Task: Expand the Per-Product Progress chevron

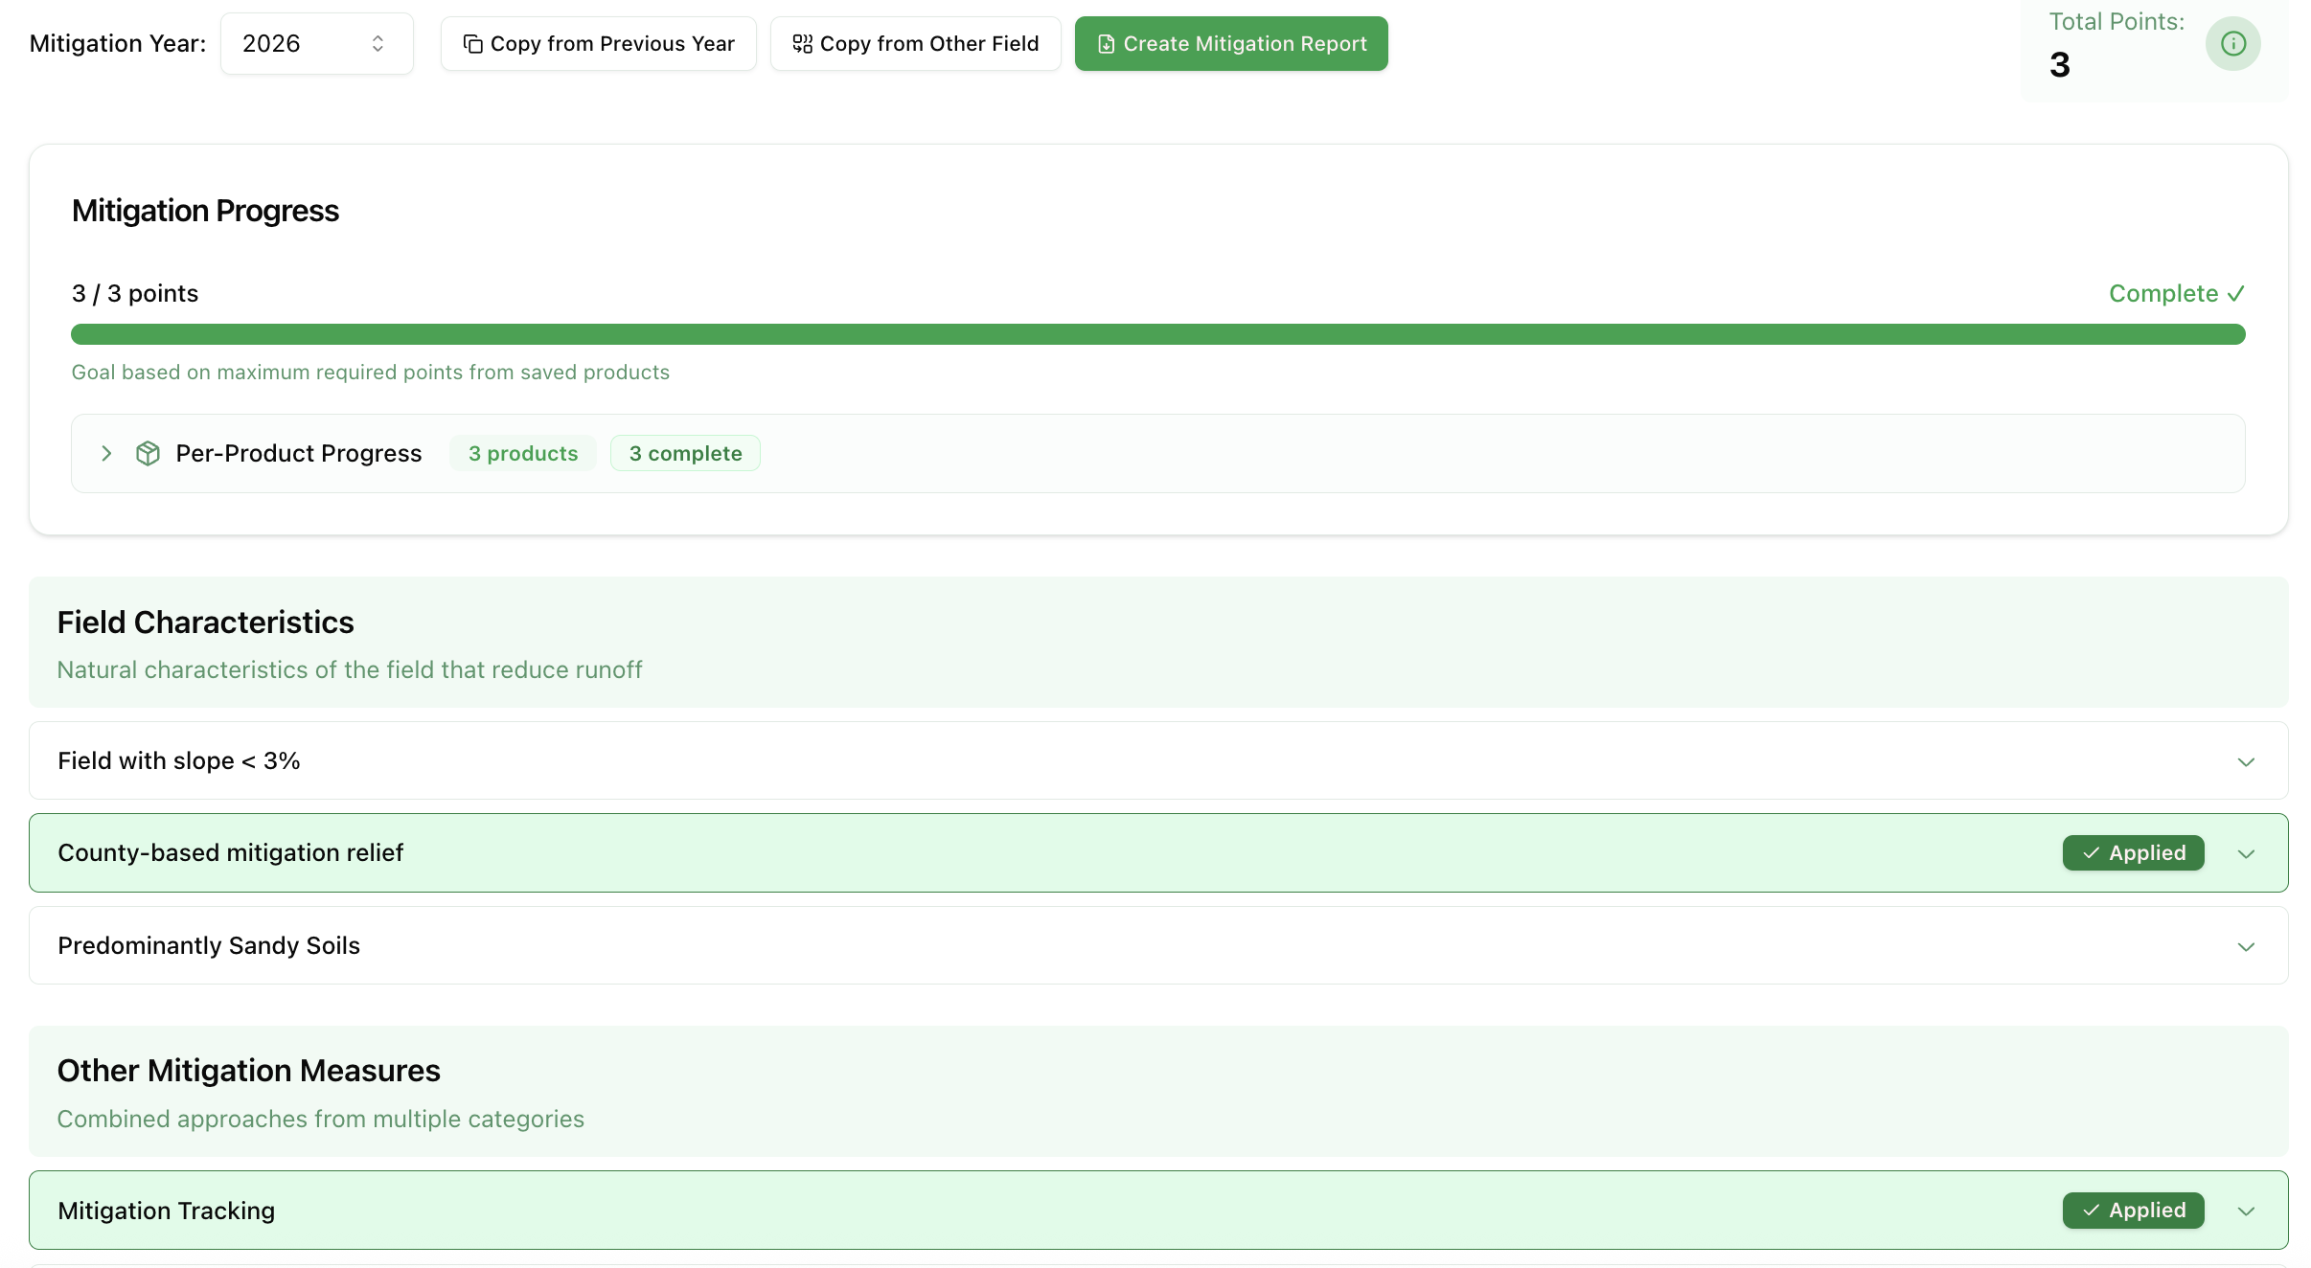Action: (106, 453)
